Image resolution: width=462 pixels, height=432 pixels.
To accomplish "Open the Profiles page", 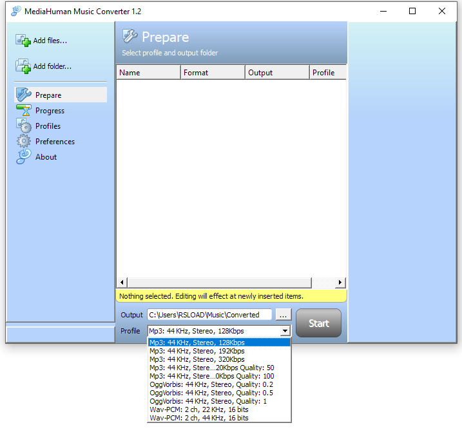I will tap(48, 126).
